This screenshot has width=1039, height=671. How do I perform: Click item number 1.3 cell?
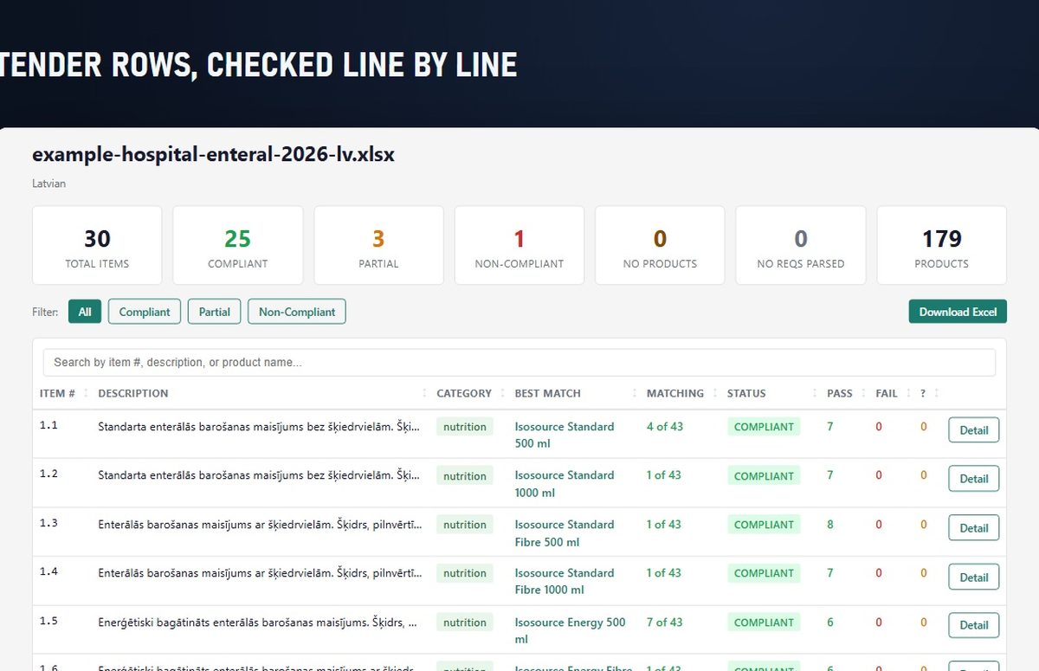(48, 524)
